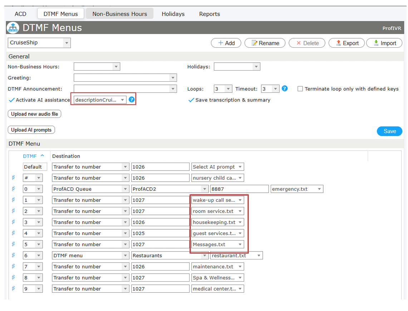This screenshot has width=408, height=311.
Task: Click the hash icon on row 0
Action: coord(13,189)
